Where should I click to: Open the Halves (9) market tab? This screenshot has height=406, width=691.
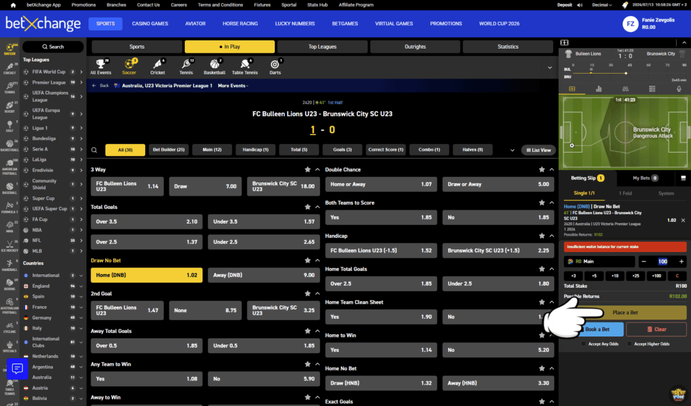click(x=472, y=149)
